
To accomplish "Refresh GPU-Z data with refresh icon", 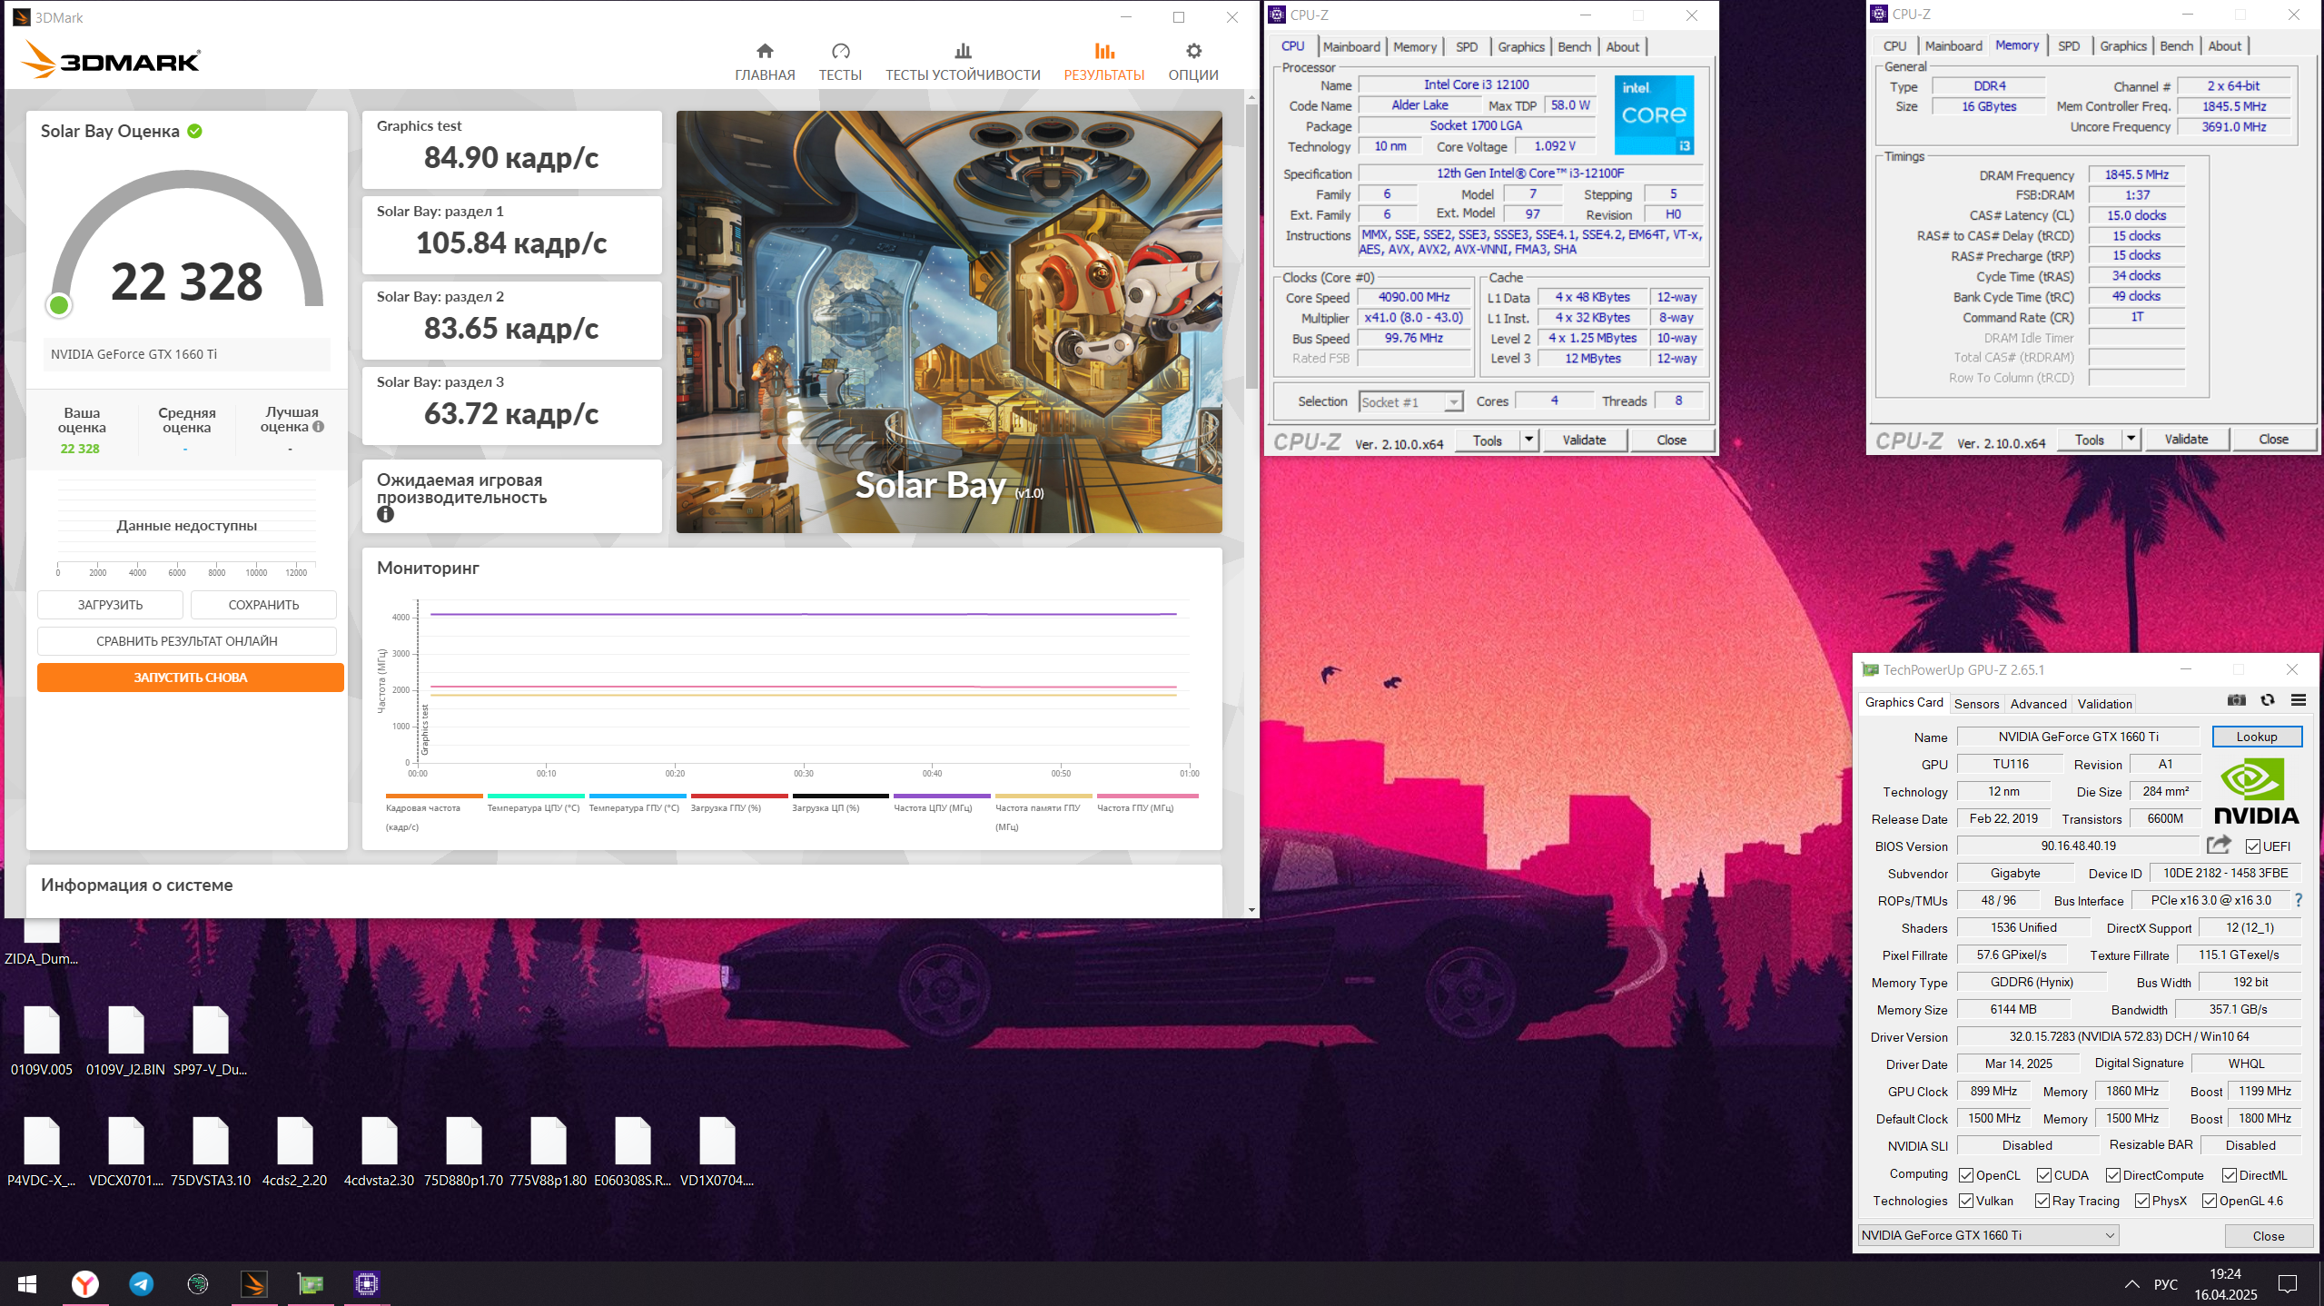I will coord(2268,700).
